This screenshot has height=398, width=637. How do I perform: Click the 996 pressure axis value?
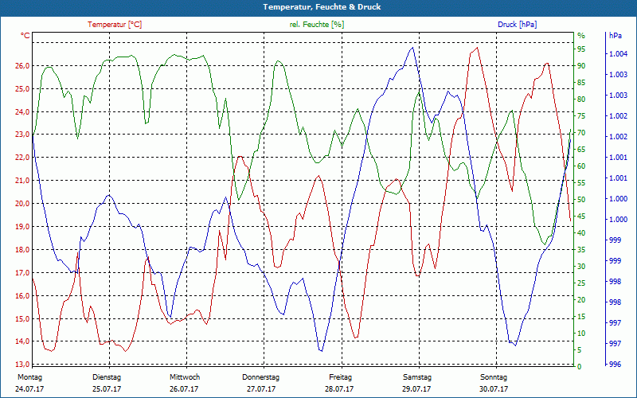[x=615, y=365]
